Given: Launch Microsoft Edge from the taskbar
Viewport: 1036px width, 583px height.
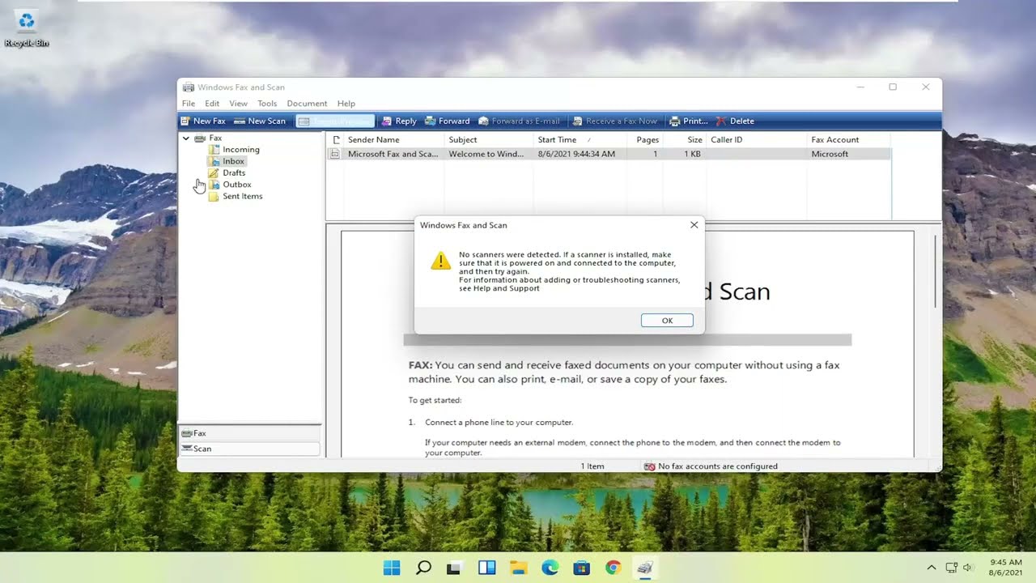Looking at the screenshot, I should tap(550, 568).
